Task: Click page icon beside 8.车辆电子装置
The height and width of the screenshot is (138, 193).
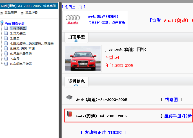Action: [x=6, y=64]
